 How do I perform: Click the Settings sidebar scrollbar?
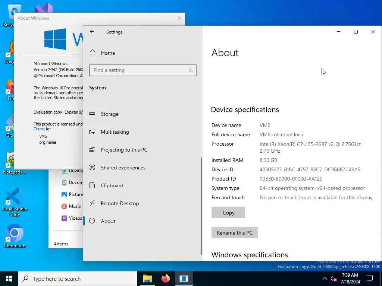(x=201, y=206)
